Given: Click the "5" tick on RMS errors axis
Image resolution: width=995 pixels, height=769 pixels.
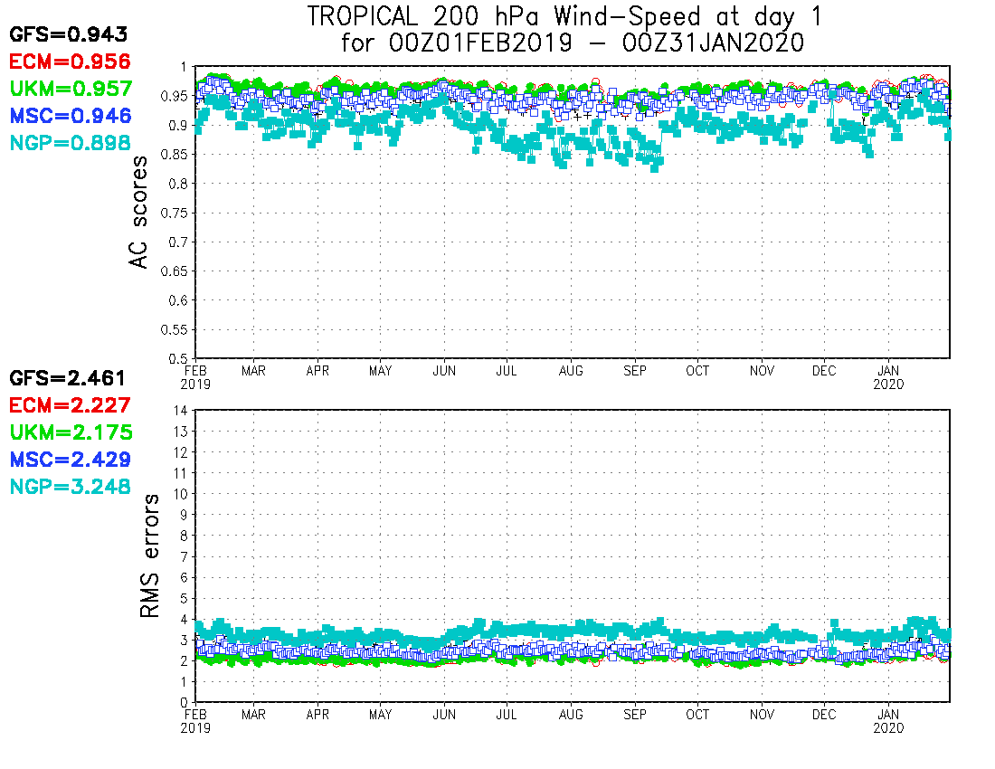Looking at the screenshot, I should (x=185, y=599).
